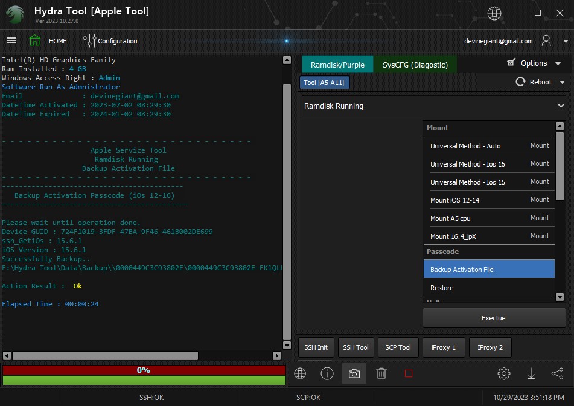Expand the account dropdown arrow
The height and width of the screenshot is (406, 574).
[566, 42]
